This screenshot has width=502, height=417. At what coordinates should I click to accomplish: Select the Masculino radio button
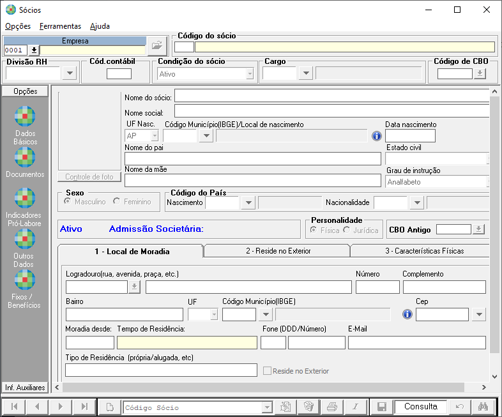(68, 202)
